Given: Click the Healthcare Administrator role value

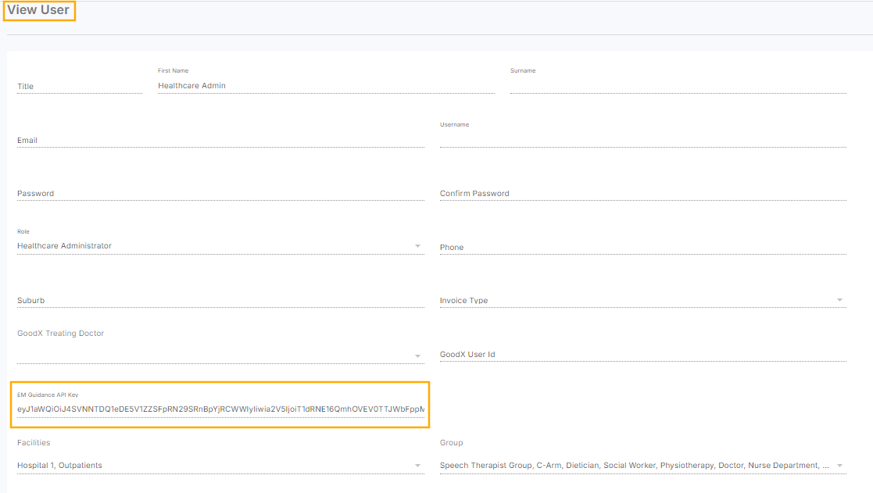Looking at the screenshot, I should tap(65, 246).
